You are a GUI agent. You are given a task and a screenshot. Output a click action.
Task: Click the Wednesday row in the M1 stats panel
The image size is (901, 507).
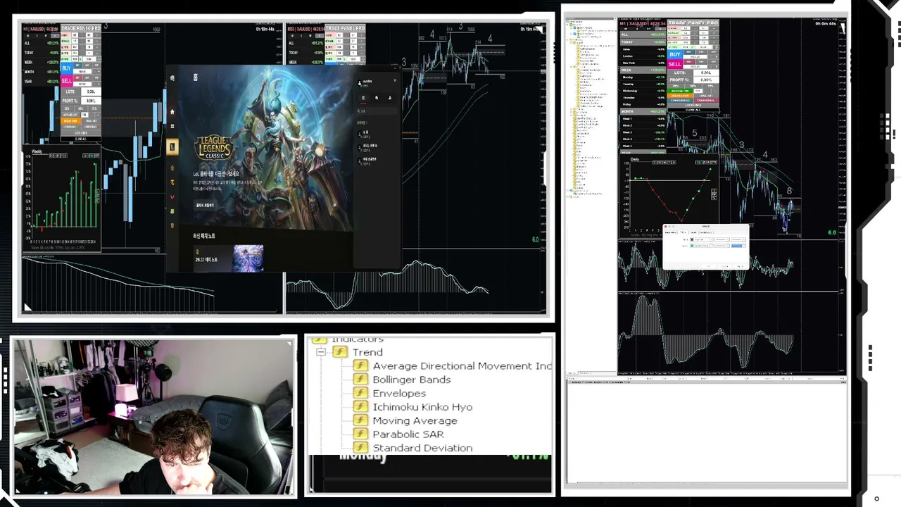(643, 91)
